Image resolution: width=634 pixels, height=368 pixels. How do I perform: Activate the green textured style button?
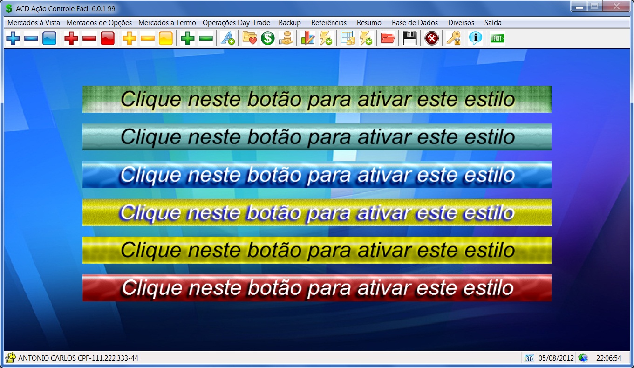(317, 99)
